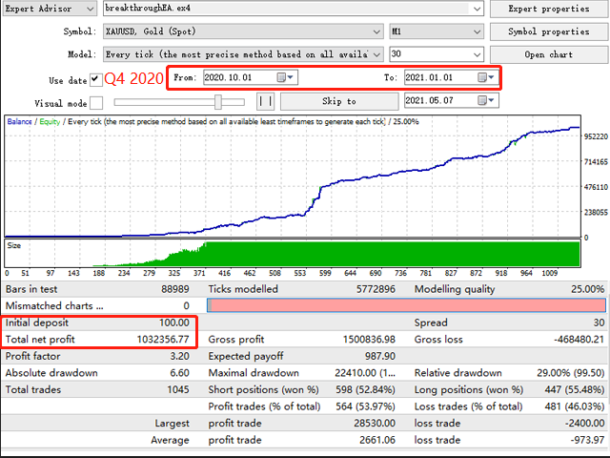Click the Open chart button

549,54
